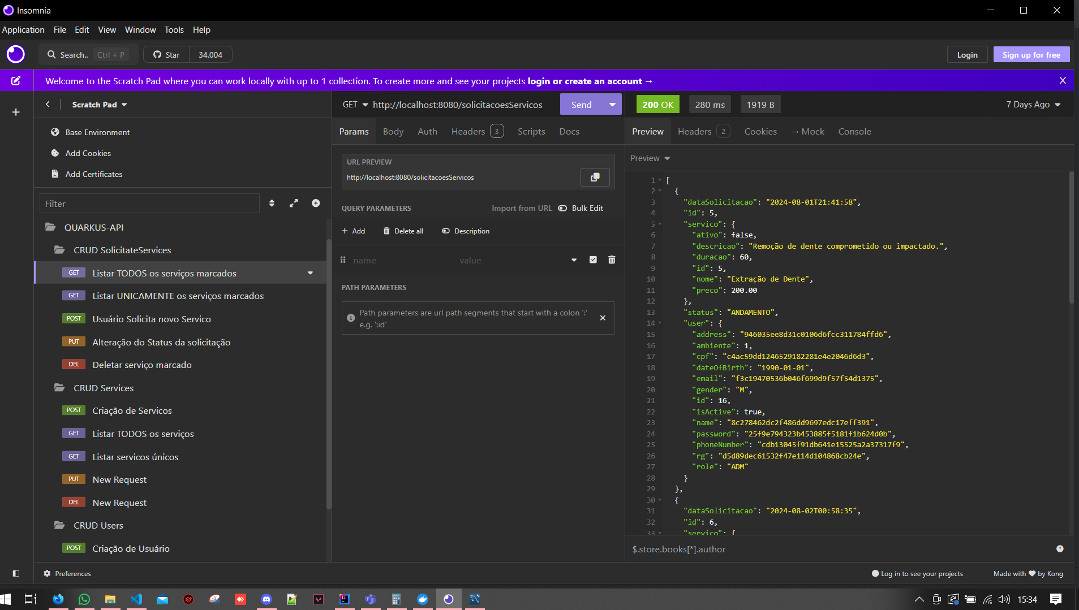Select Deletar serviço marcado request
The height and width of the screenshot is (610, 1079).
180,365
